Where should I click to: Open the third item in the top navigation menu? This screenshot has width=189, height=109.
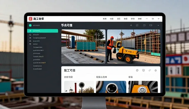[119, 19]
